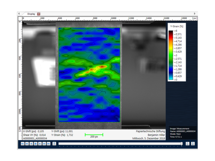Step back one frame
The width and height of the screenshot is (215, 161).
click(31, 144)
